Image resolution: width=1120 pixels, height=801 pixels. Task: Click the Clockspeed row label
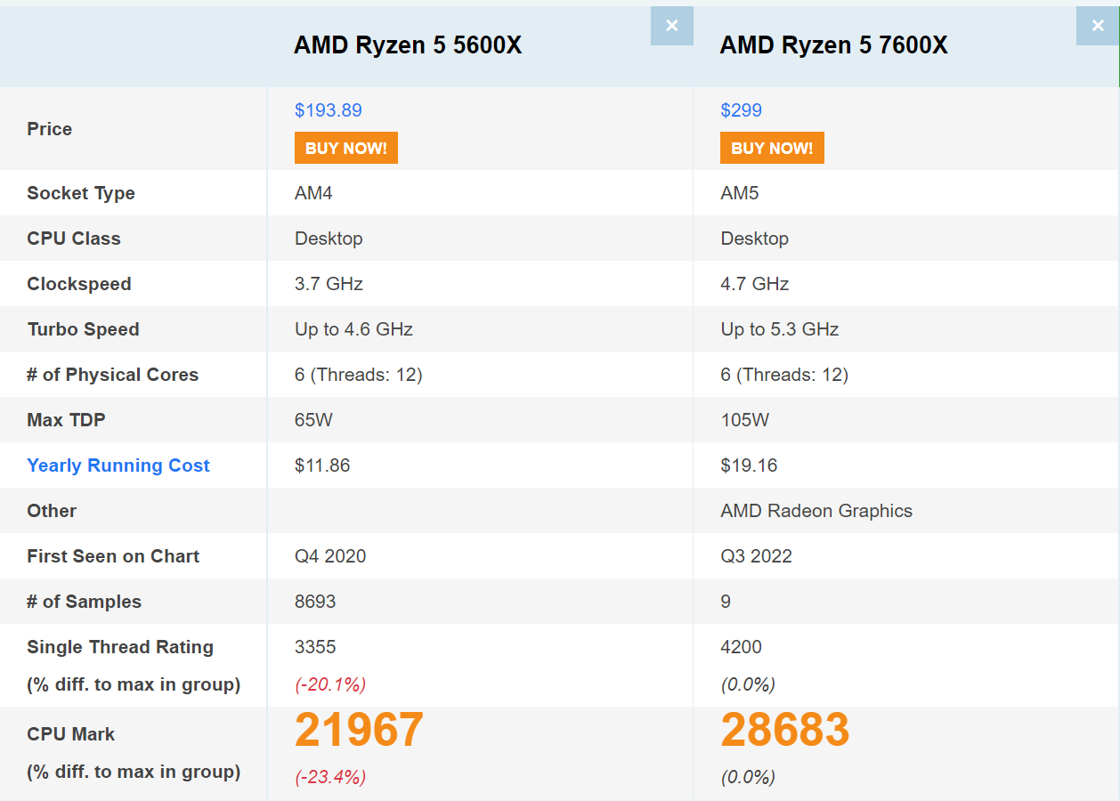(x=79, y=284)
